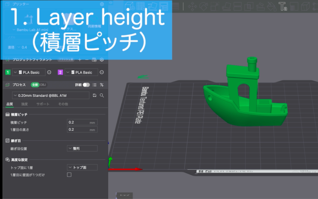Click the Color painting bucket tool

272,6
